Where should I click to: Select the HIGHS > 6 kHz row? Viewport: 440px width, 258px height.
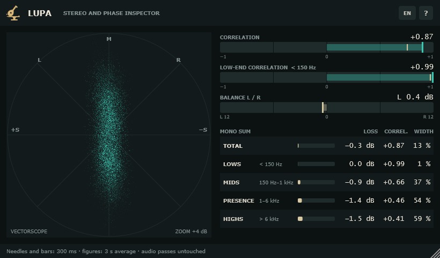coord(327,219)
